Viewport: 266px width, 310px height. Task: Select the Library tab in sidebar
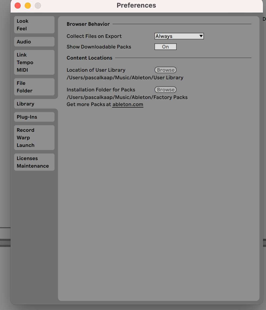click(x=34, y=104)
